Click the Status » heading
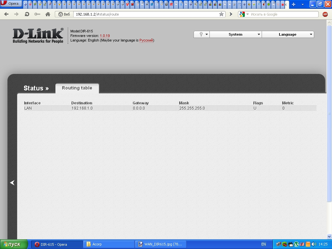 [x=36, y=88]
